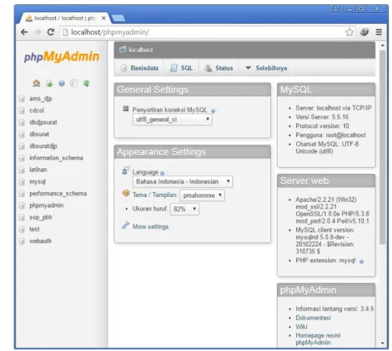Open the utf8_general_ci collation dropdown
Viewport: 392px width, 351px height.
172,120
